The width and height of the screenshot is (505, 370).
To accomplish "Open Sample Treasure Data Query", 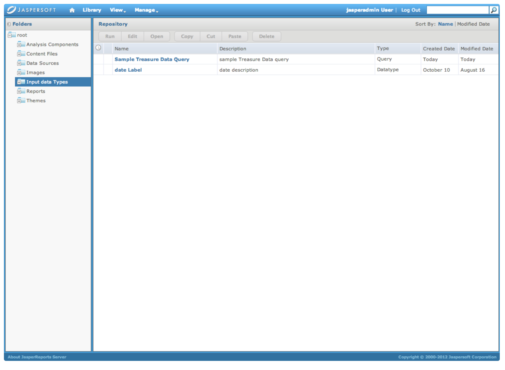I will (x=152, y=59).
